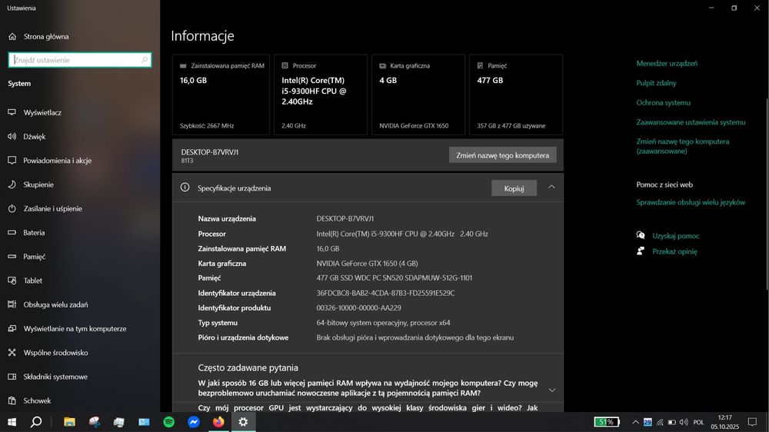Image resolution: width=769 pixels, height=432 pixels.
Task: Click the Schowek clipboard icon
Action: (x=12, y=400)
